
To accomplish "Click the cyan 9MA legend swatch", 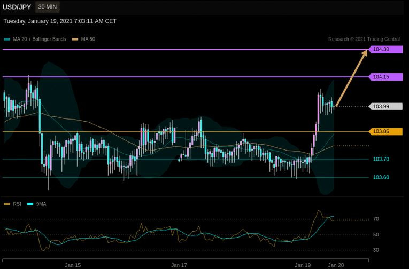I will (x=30, y=204).
